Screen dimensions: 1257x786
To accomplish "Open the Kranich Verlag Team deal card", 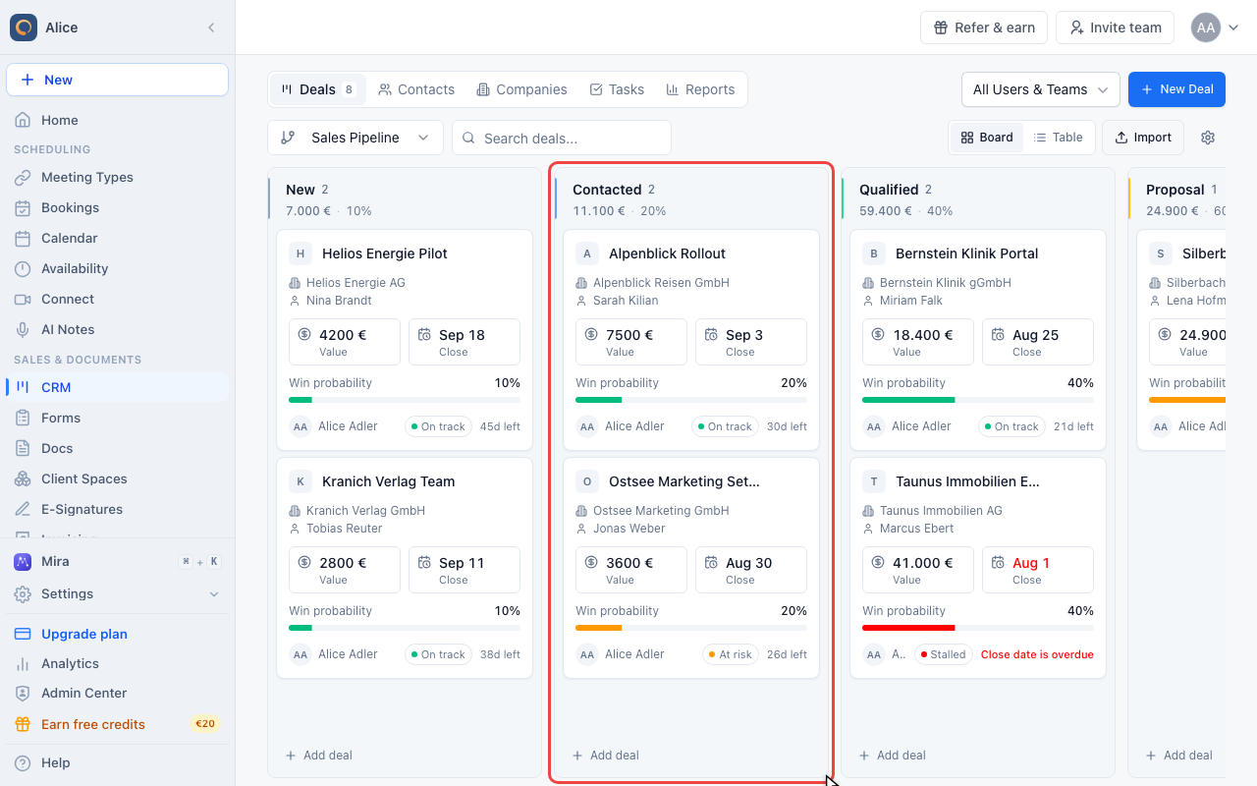I will pyautogui.click(x=405, y=568).
